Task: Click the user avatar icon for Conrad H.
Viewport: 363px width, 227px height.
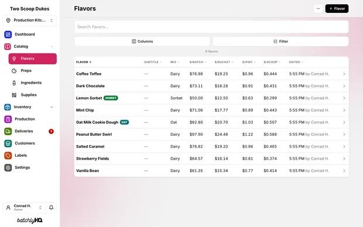Action: (8, 208)
